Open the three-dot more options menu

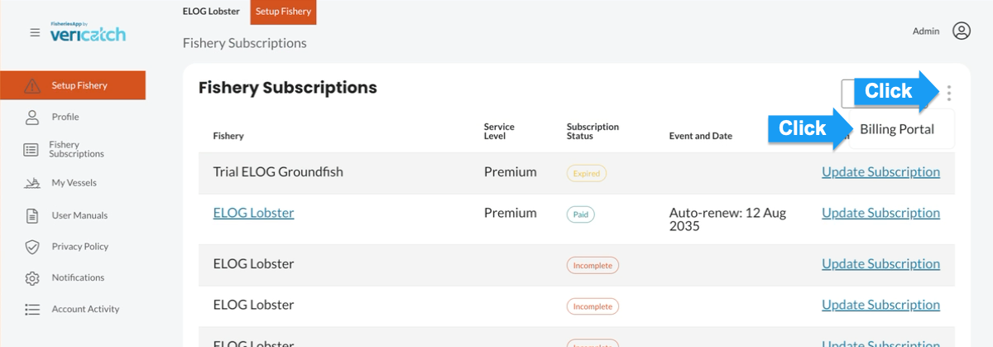coord(949,93)
